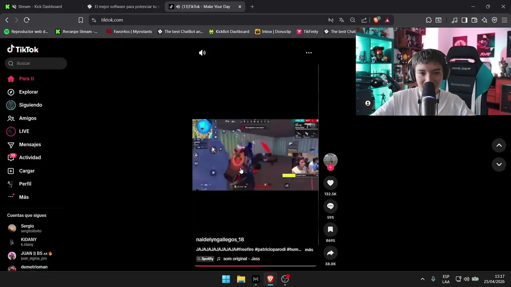Bookmark this page from the address bar

(81, 20)
